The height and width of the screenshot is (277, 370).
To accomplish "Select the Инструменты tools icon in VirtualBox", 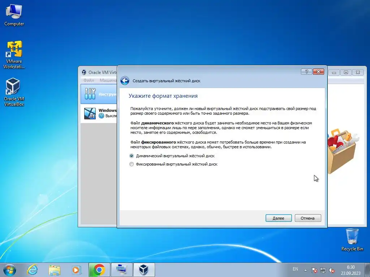I will (x=90, y=94).
